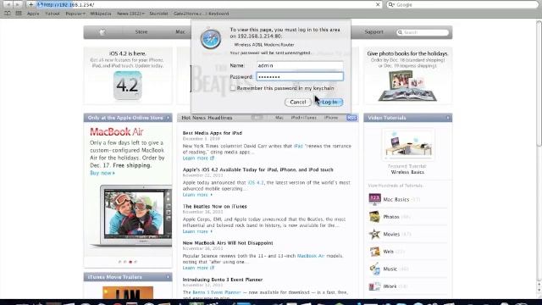Expand the Only at the Apple Online Store arrow
Screen dimensions: 542x305
click(168, 118)
